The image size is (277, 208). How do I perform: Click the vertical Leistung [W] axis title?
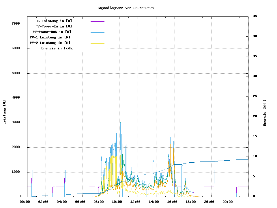coord(5,112)
